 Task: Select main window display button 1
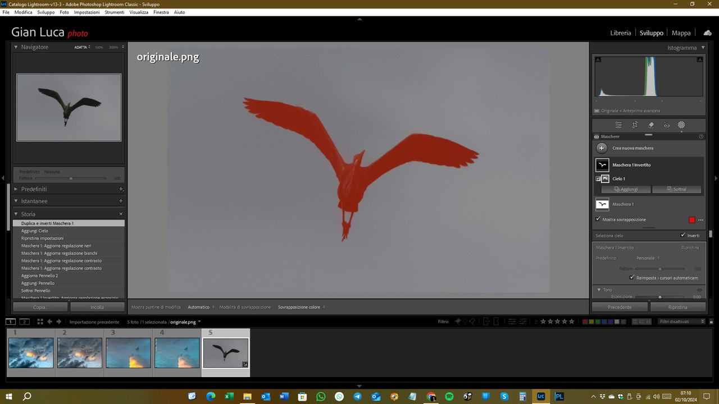(11, 322)
